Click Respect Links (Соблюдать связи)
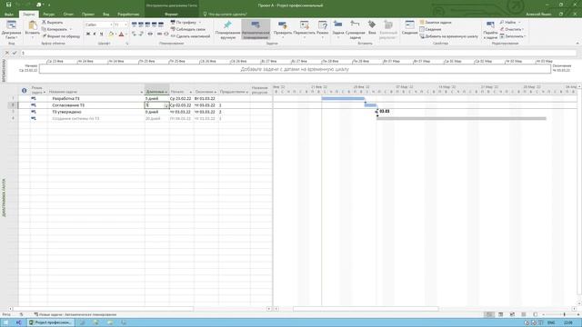Image resolution: width=582 pixels, height=327 pixels. click(188, 29)
